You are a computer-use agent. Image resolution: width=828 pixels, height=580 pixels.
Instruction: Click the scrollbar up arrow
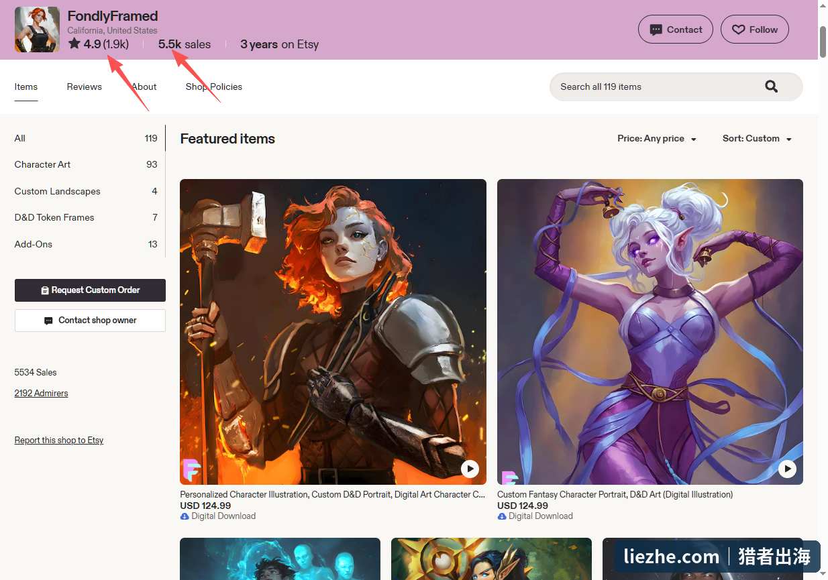click(x=823, y=5)
